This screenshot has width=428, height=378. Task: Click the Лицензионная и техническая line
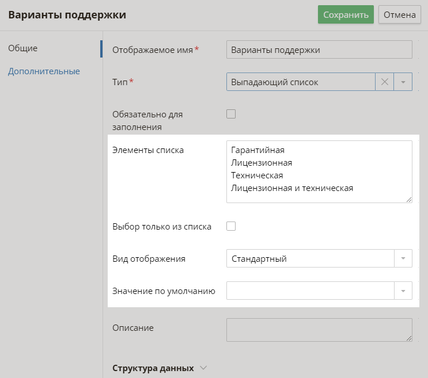(292, 188)
